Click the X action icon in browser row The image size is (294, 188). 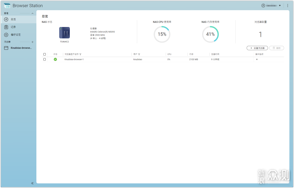256,59
